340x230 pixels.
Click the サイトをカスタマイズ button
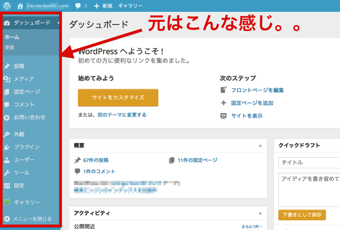click(x=118, y=98)
